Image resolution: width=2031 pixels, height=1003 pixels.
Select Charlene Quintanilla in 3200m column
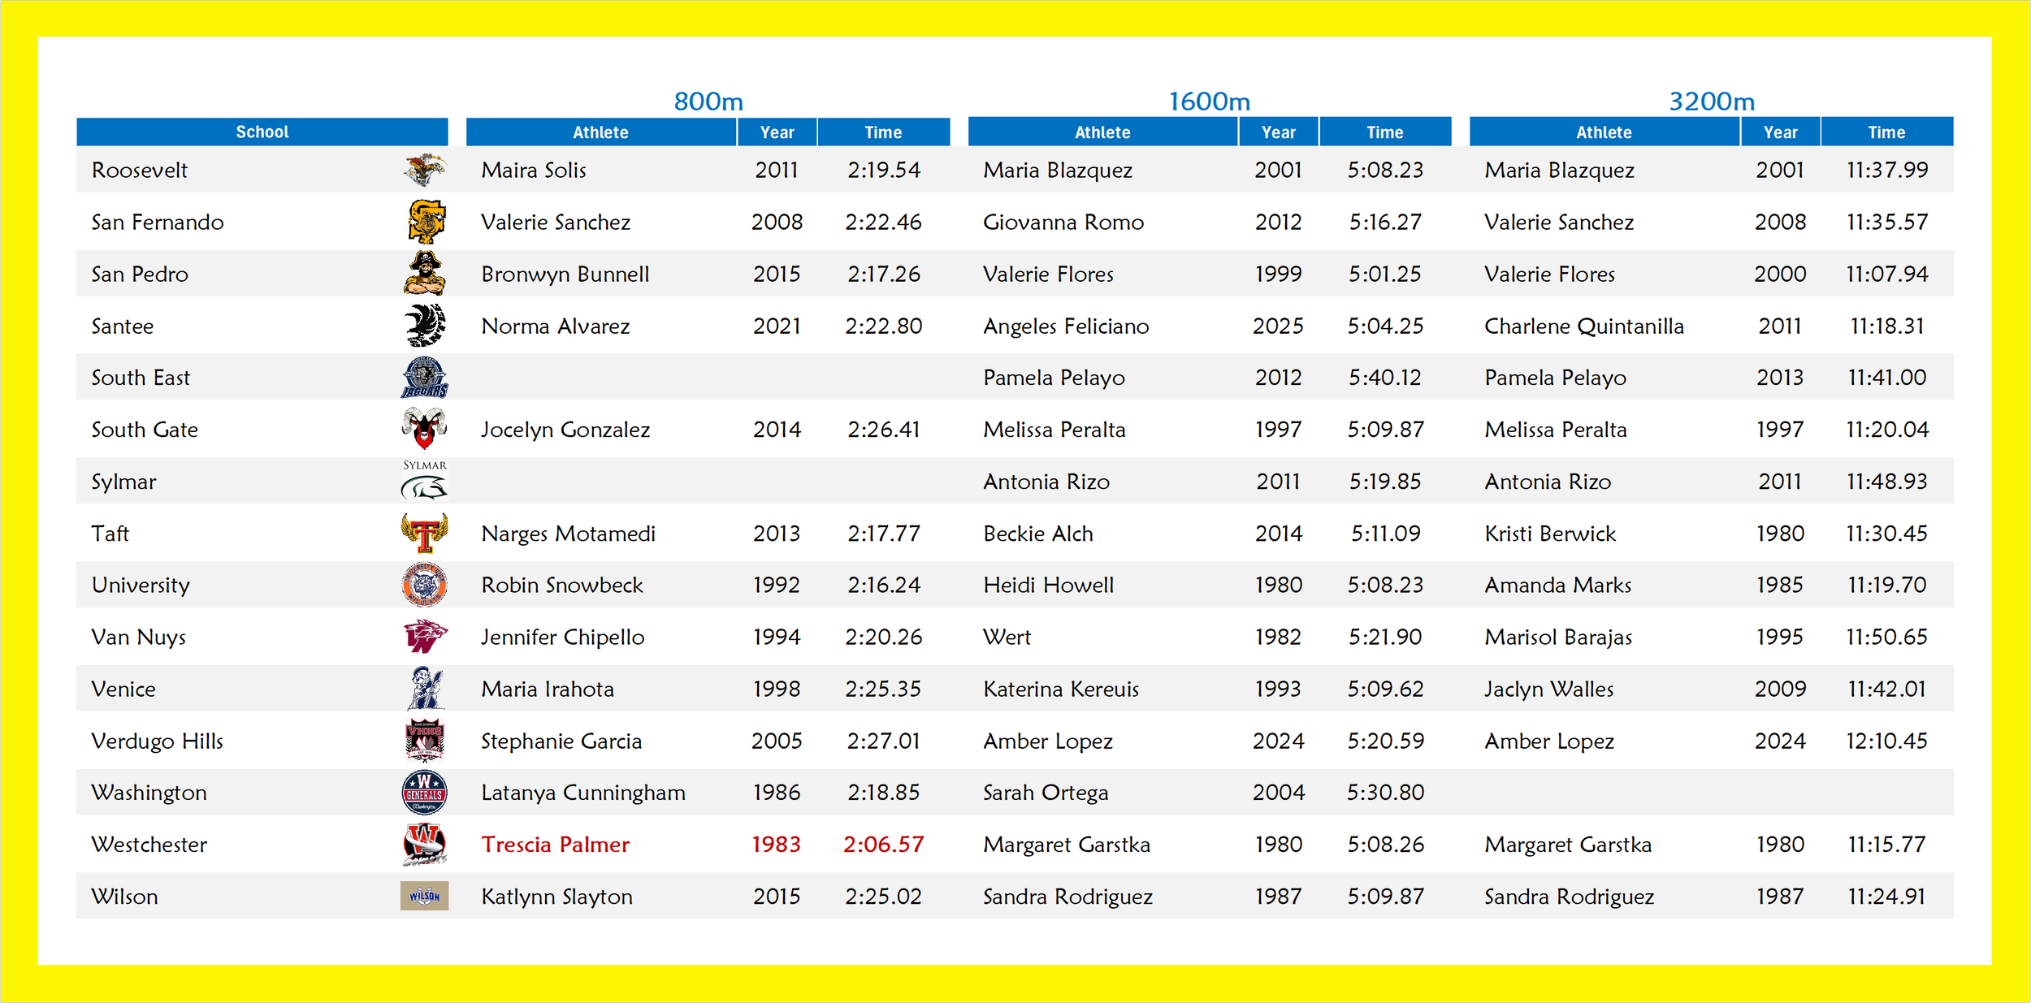point(1583,326)
